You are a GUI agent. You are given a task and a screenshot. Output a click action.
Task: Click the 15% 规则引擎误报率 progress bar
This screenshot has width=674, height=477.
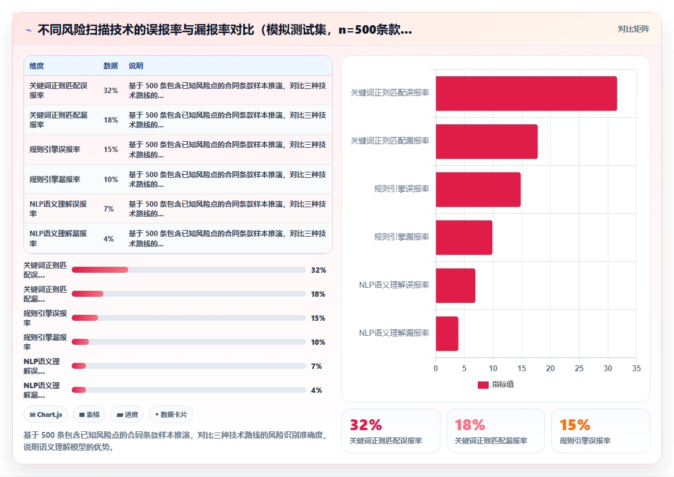pos(189,318)
